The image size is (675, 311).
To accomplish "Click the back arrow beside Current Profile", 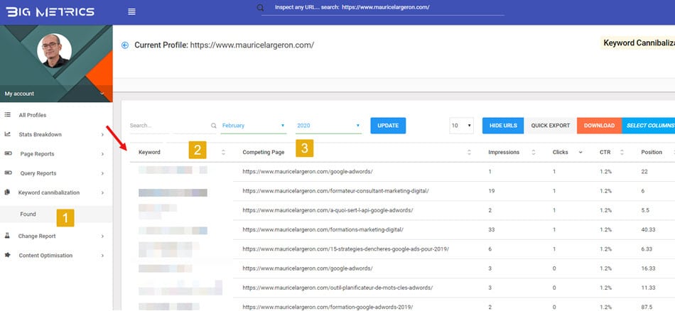I will coord(125,45).
